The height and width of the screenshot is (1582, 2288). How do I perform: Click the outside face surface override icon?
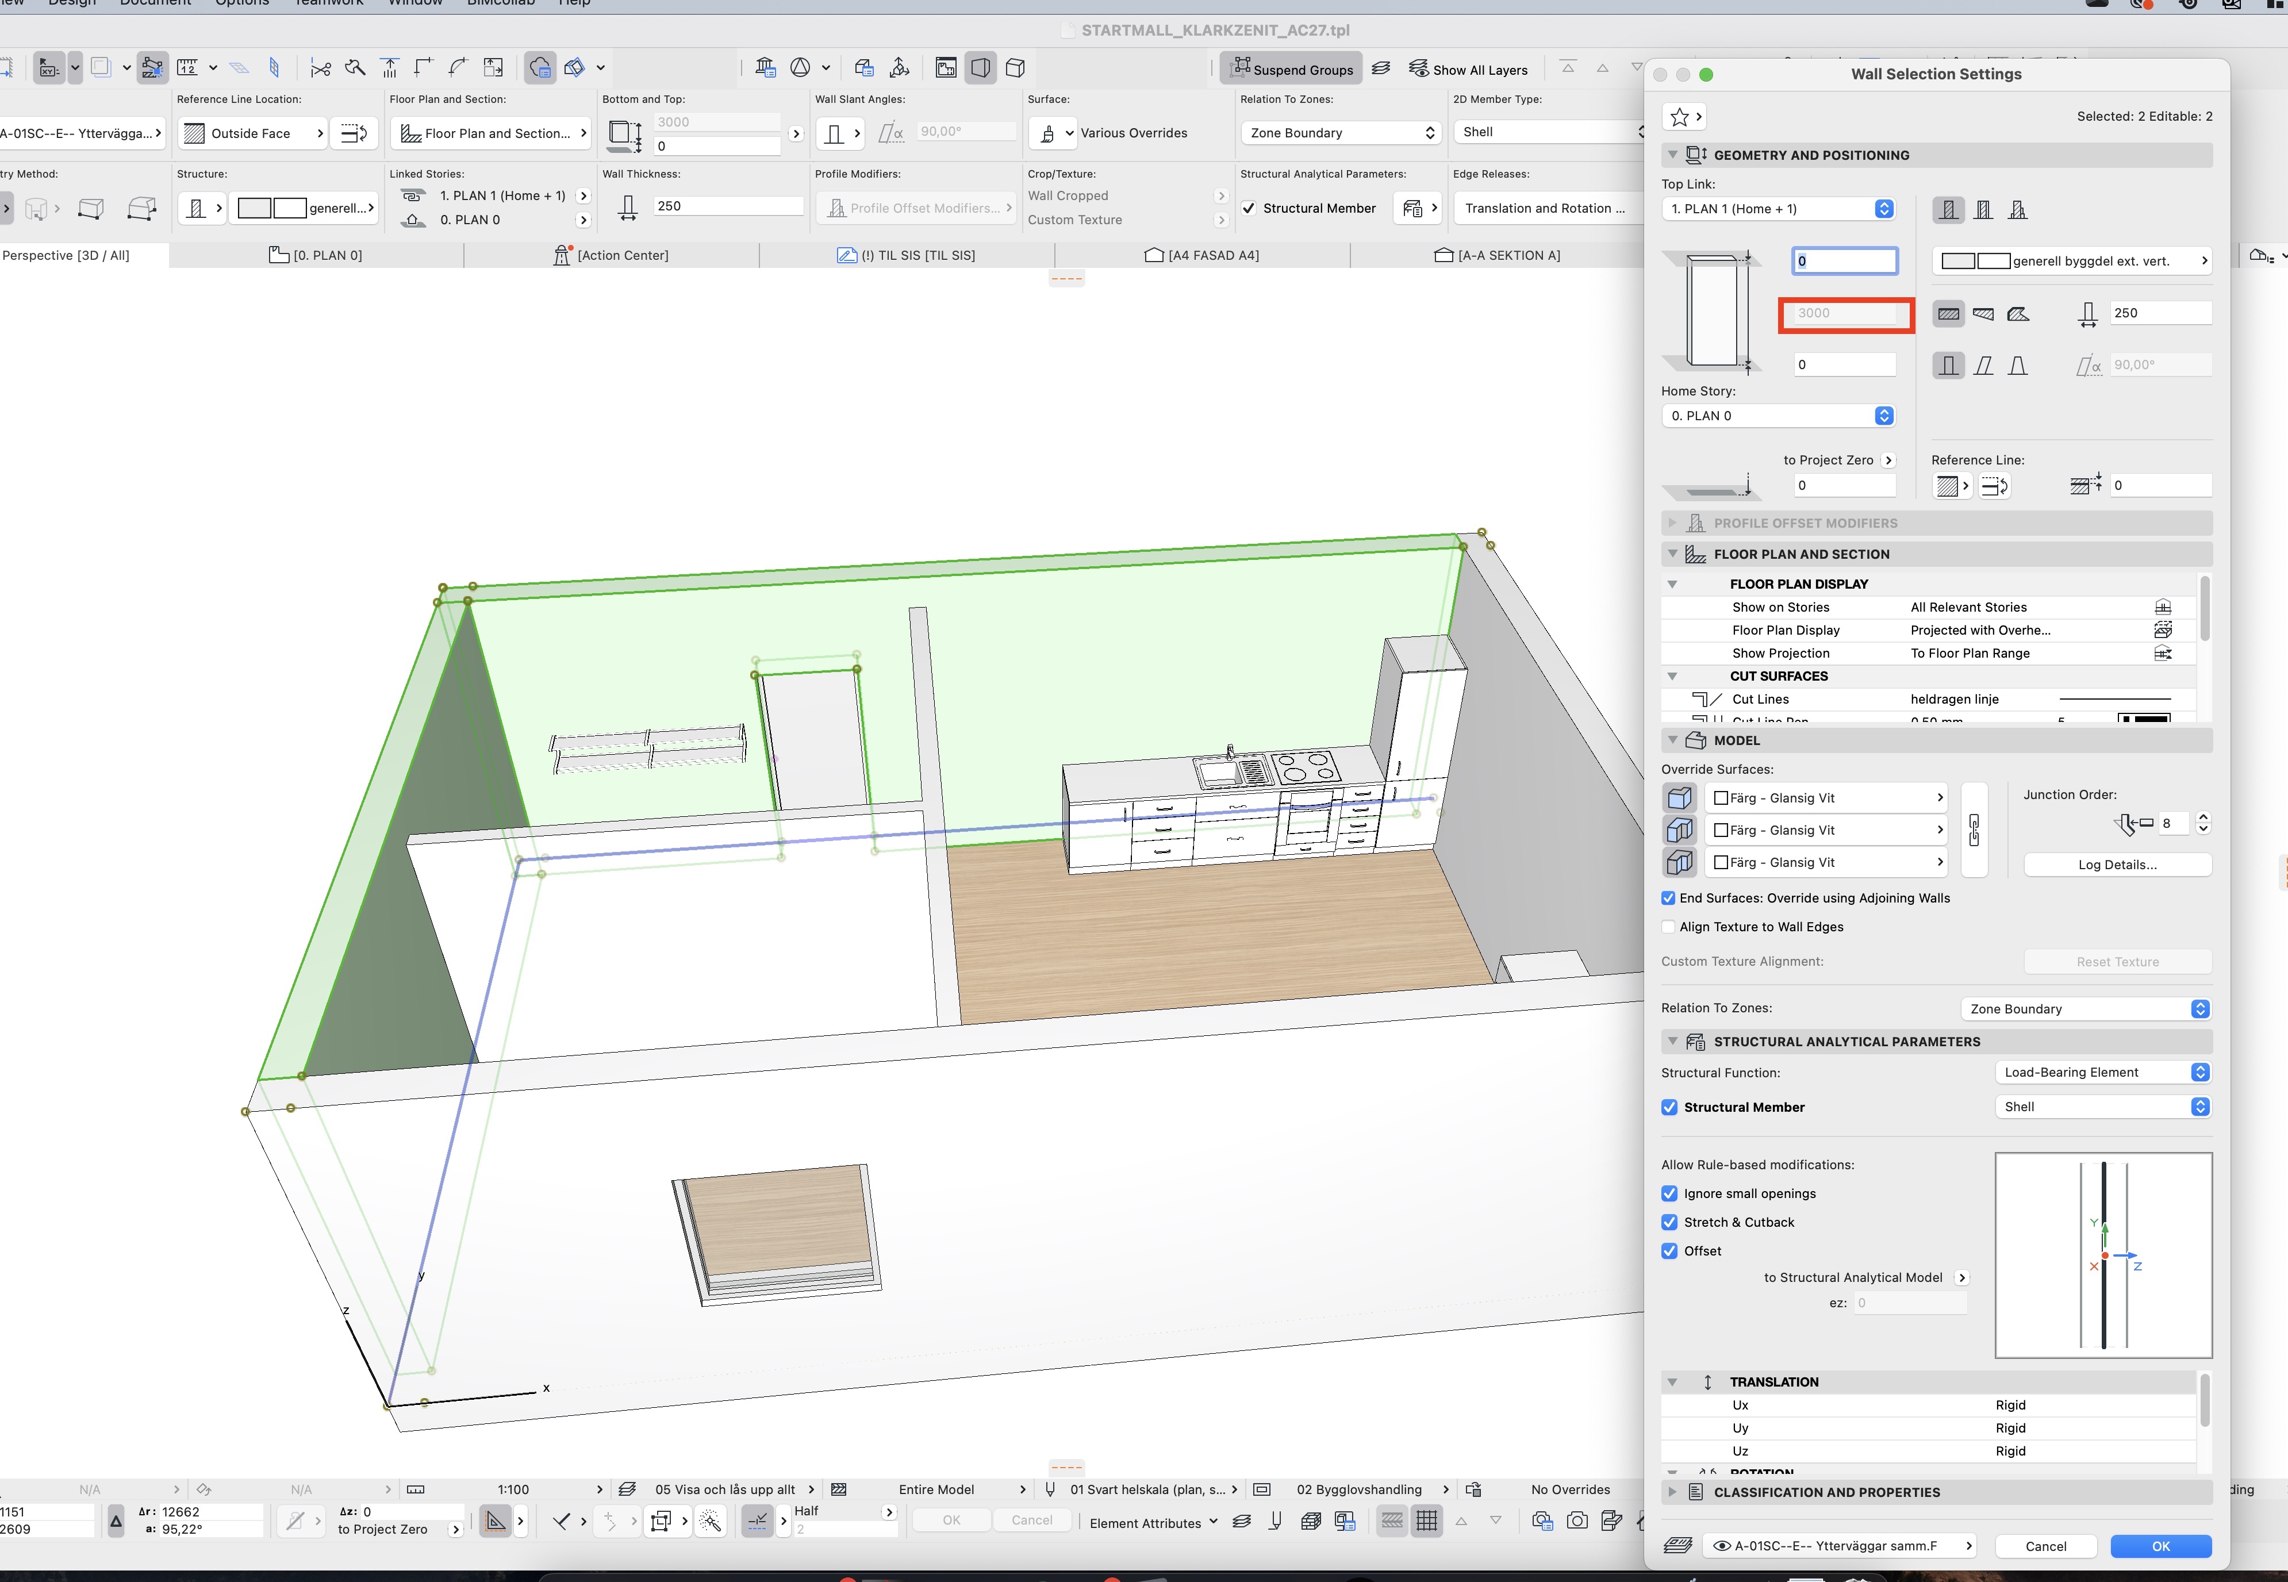point(1679,799)
